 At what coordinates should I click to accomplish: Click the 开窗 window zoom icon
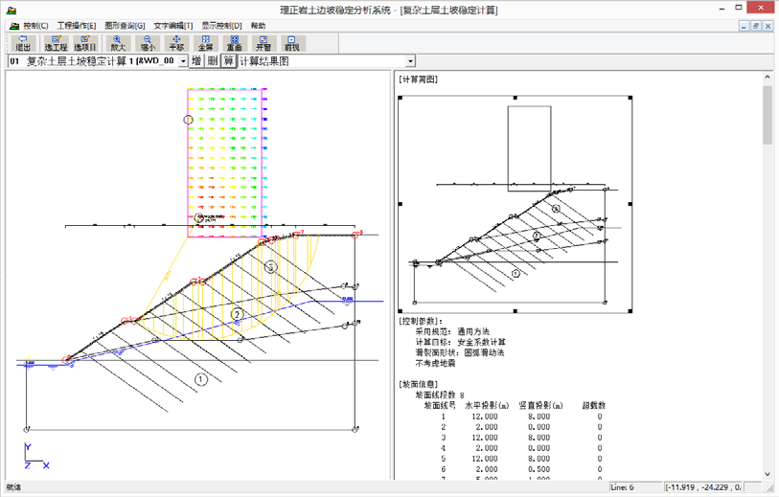[x=263, y=43]
